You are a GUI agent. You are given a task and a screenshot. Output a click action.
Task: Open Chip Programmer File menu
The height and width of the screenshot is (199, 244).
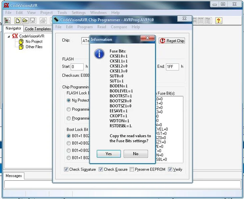(58, 27)
